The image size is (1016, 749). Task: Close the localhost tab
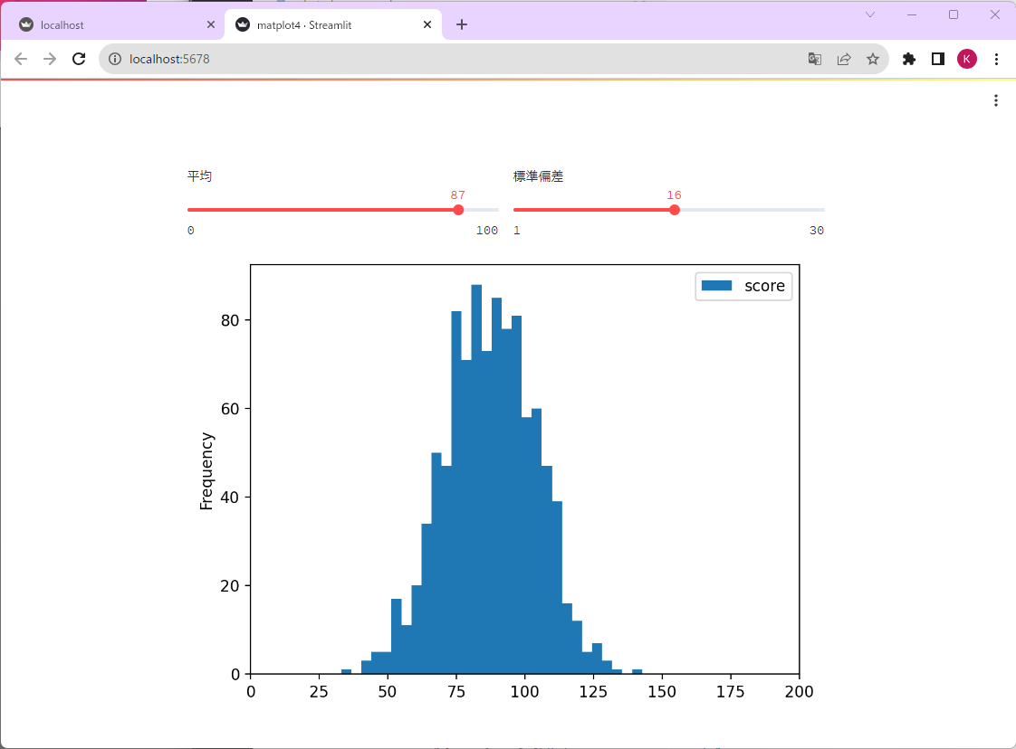click(x=211, y=24)
